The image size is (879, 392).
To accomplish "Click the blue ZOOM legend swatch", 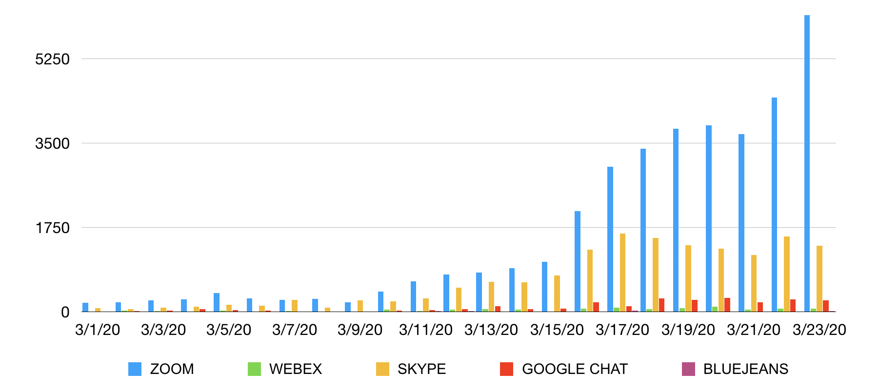I will click(x=135, y=369).
